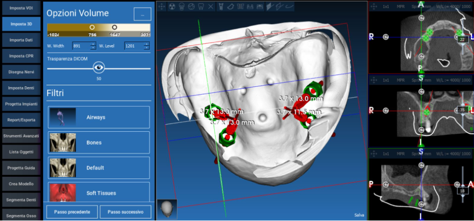Open the Importa Dati step
The height and width of the screenshot is (221, 474).
[21, 40]
